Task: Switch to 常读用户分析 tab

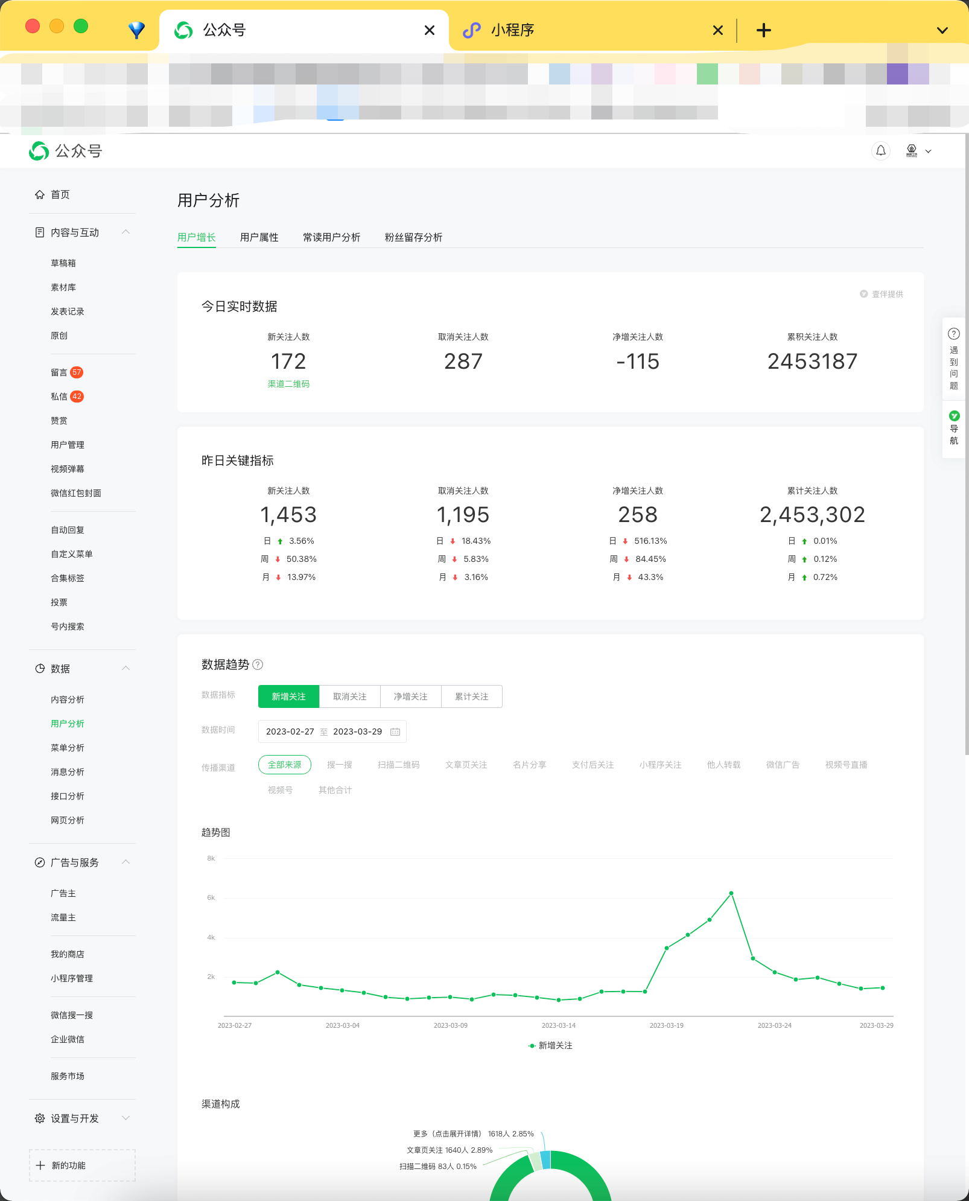Action: [332, 237]
